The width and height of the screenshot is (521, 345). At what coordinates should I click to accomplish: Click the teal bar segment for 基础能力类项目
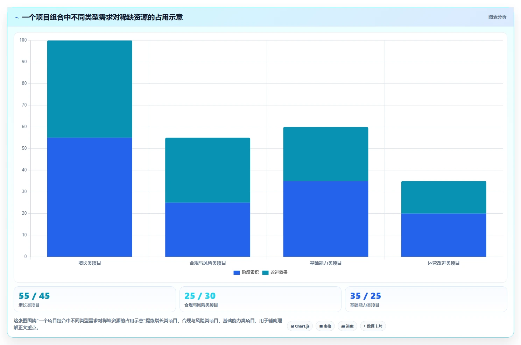(x=325, y=154)
